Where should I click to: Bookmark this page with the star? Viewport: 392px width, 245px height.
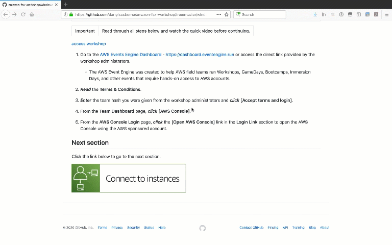pyautogui.click(x=227, y=14)
